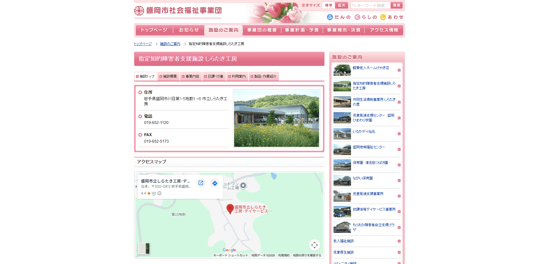
Task: Open 事業報告・決算 in the main navigation
Action: pos(344,30)
